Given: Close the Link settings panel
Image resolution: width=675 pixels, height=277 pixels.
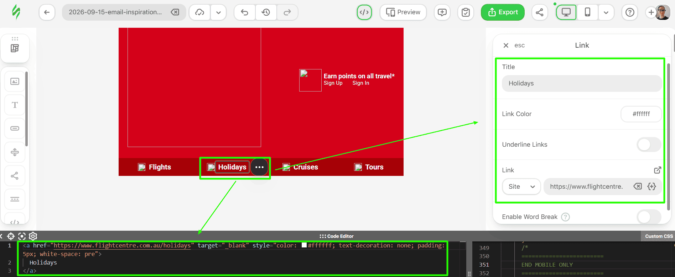Looking at the screenshot, I should pyautogui.click(x=505, y=45).
